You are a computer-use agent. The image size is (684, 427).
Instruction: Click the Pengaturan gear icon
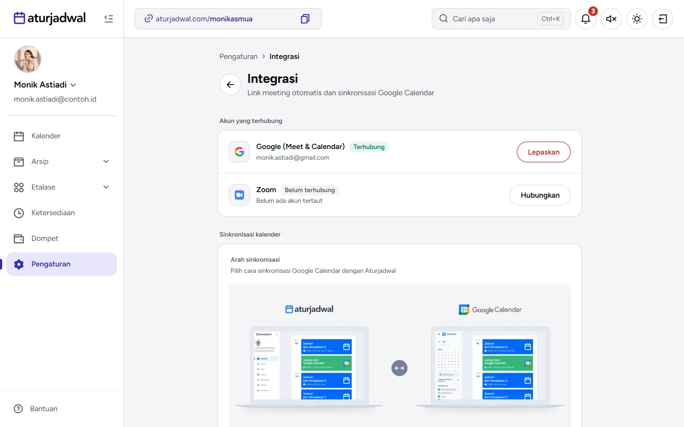(x=19, y=264)
